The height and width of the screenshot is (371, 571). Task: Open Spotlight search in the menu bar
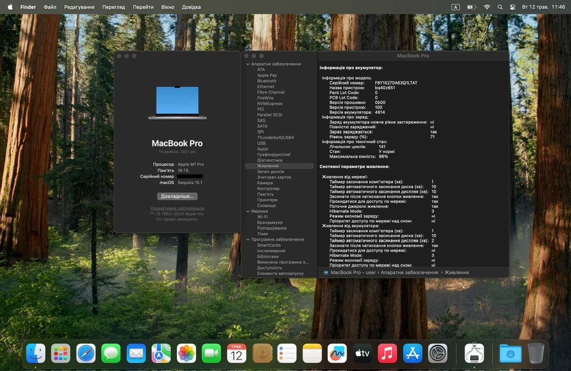(500, 7)
